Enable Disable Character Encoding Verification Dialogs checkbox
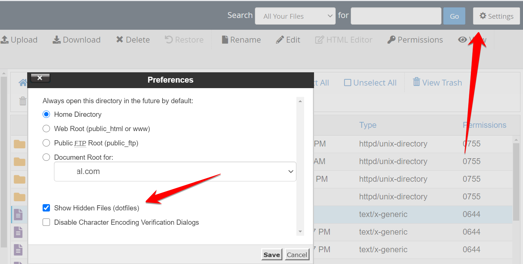523x264 pixels. click(x=46, y=222)
